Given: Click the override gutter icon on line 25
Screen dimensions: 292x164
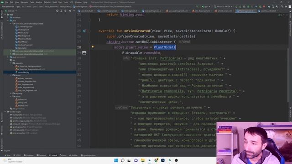Looking at the screenshot, I should [84, 31].
